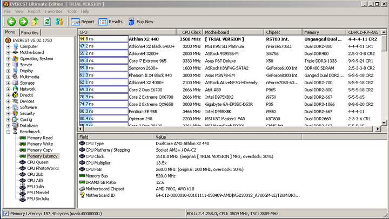The image size is (389, 219).
Task: Switch to the Favorites tab
Action: [30, 32]
